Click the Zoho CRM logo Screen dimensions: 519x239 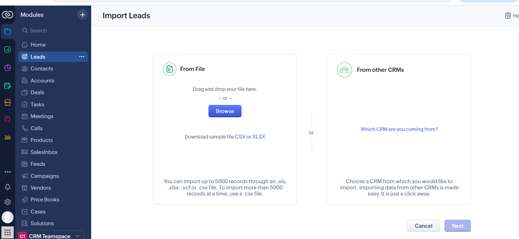8,14
